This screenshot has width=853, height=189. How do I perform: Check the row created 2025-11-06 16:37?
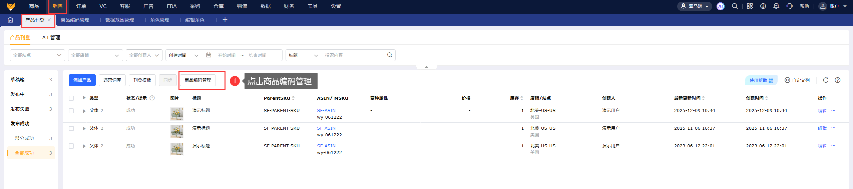71,128
